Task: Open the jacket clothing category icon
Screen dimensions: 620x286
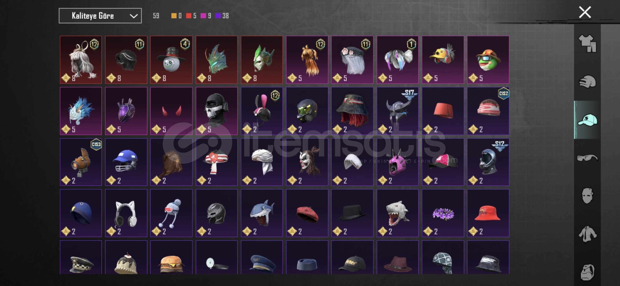Action: pyautogui.click(x=587, y=234)
